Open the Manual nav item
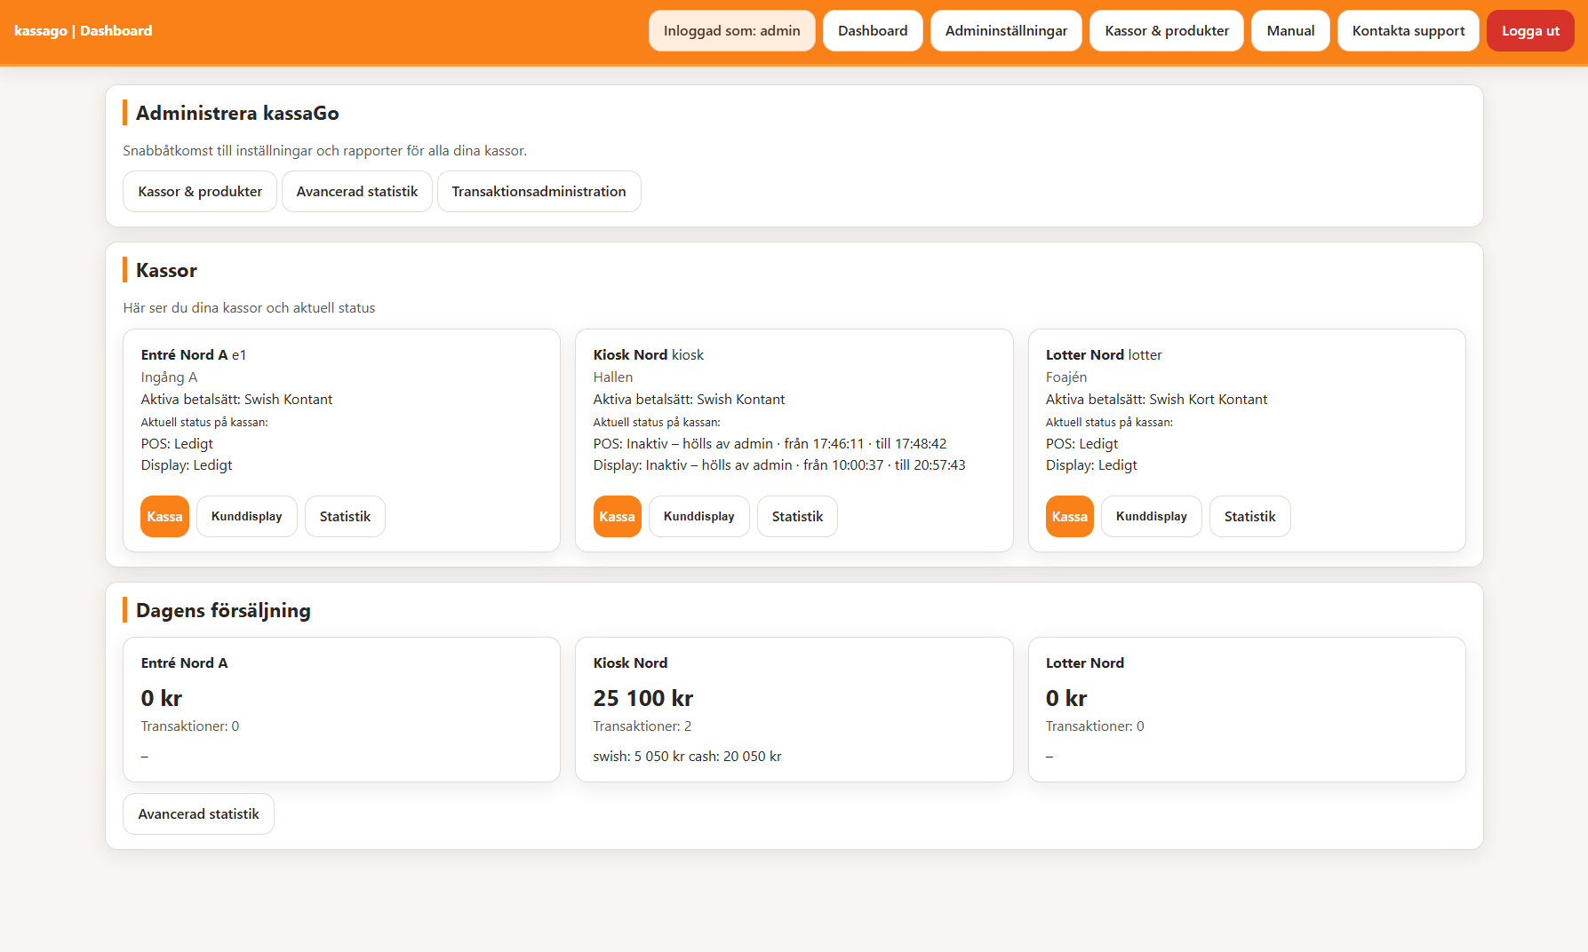 tap(1290, 31)
